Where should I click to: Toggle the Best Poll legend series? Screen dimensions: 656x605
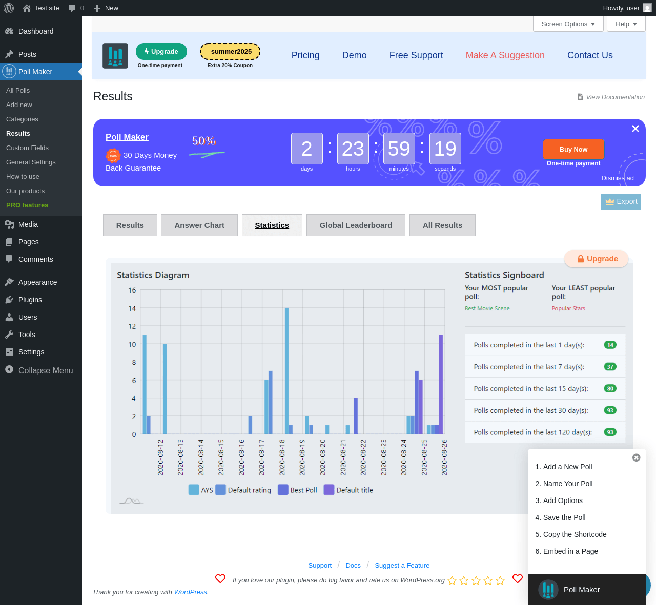pyautogui.click(x=297, y=490)
